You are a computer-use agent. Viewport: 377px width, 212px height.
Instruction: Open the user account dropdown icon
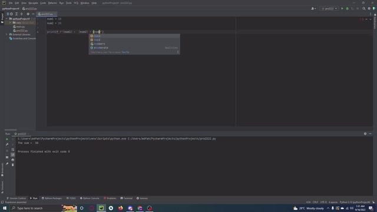click(x=313, y=9)
